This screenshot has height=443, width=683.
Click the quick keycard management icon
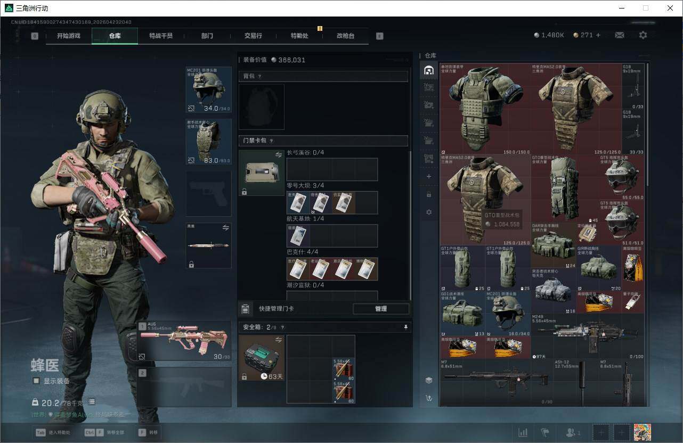pyautogui.click(x=246, y=309)
